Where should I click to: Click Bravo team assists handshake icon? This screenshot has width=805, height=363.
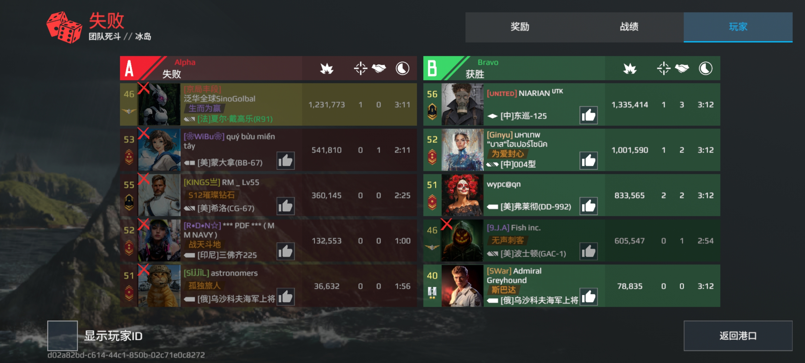(682, 68)
